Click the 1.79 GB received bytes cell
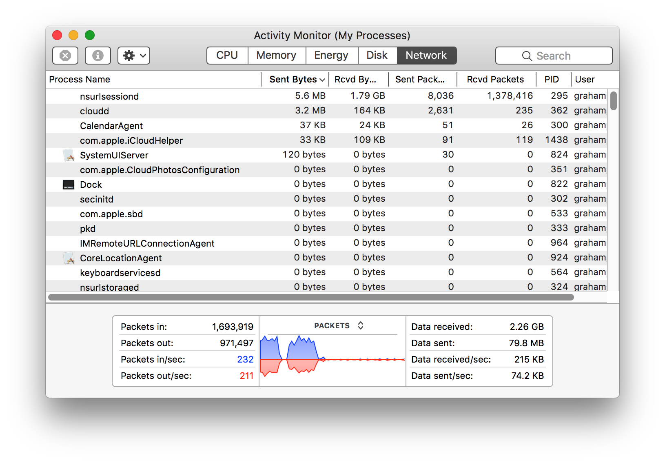 point(368,96)
